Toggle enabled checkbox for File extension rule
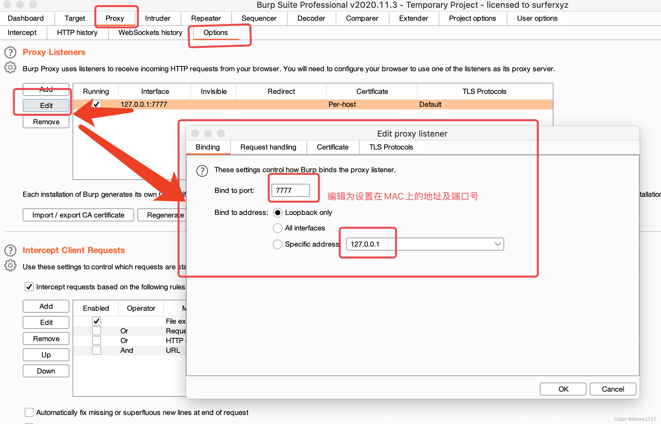661x424 pixels. point(97,321)
